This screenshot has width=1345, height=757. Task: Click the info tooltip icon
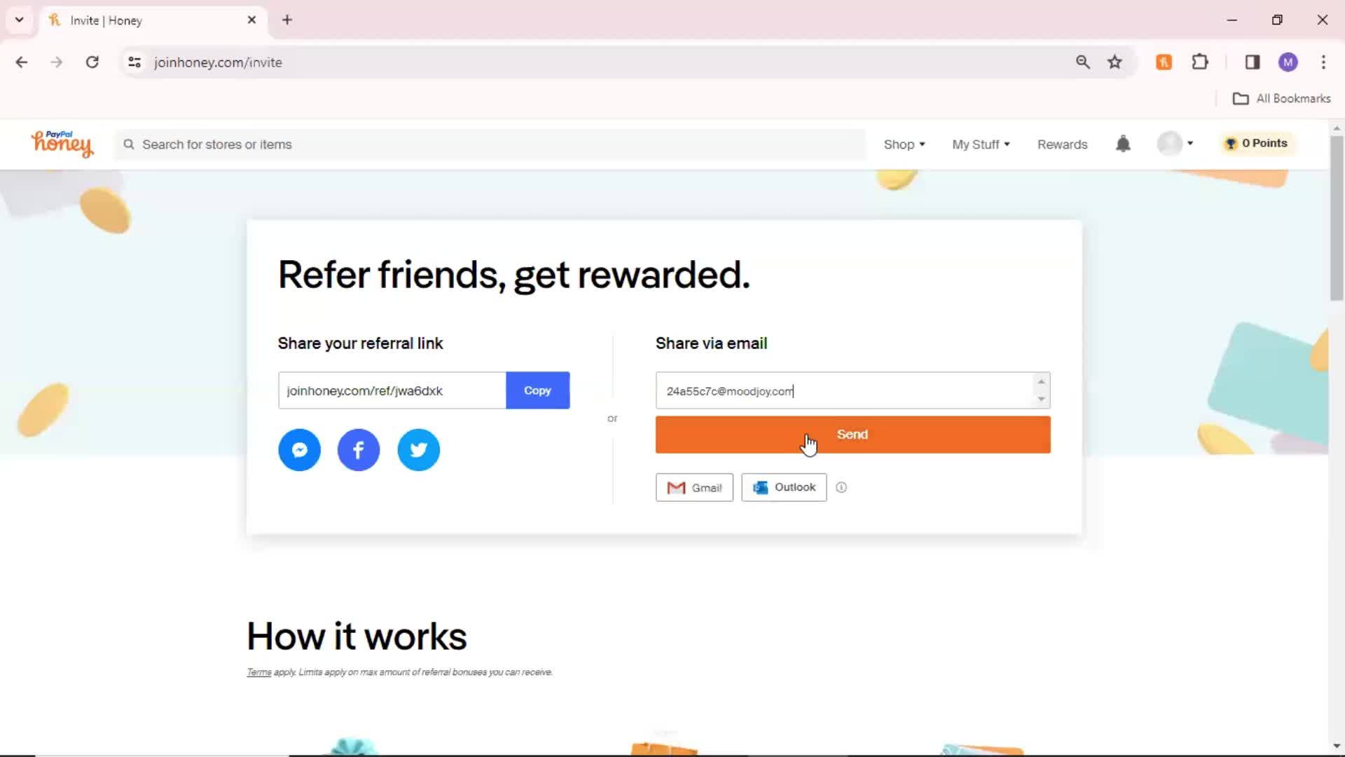click(841, 487)
